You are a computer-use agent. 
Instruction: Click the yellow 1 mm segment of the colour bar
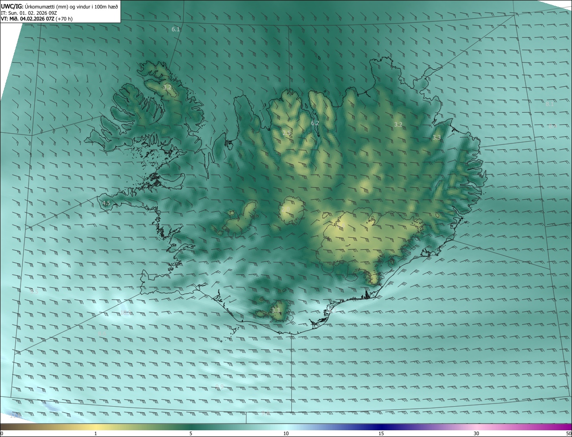pyautogui.click(x=96, y=427)
